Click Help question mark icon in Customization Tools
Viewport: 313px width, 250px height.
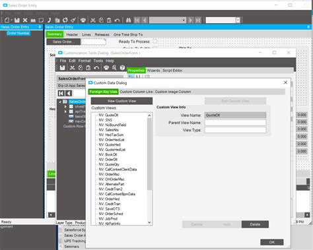coord(122,68)
